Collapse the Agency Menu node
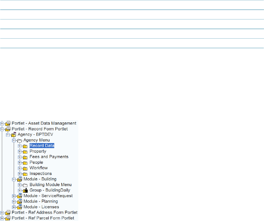This screenshot has height=221, width=264. 14,140
